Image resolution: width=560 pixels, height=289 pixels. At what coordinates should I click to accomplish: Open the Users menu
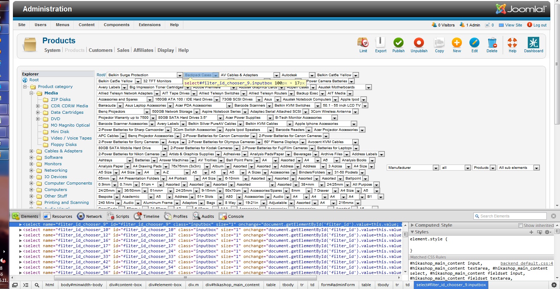tap(40, 25)
